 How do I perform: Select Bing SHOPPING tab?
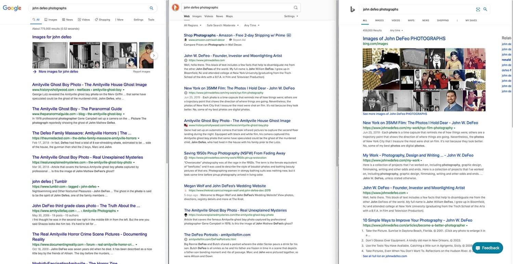pyautogui.click(x=443, y=21)
